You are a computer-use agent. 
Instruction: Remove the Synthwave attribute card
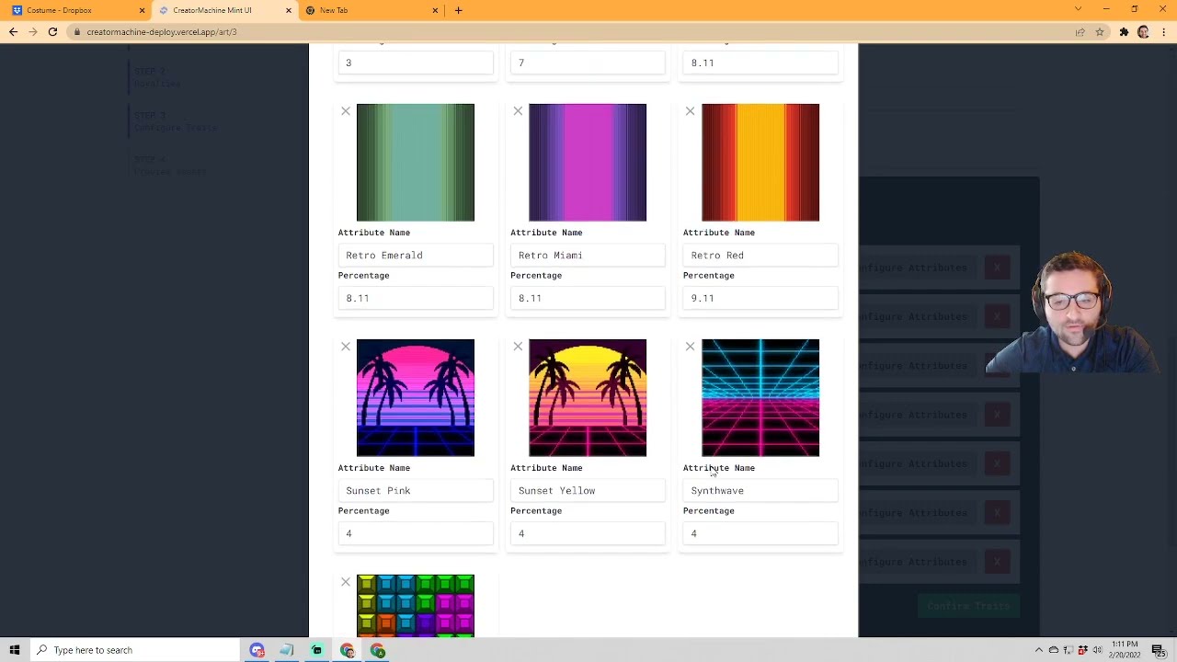click(x=690, y=347)
